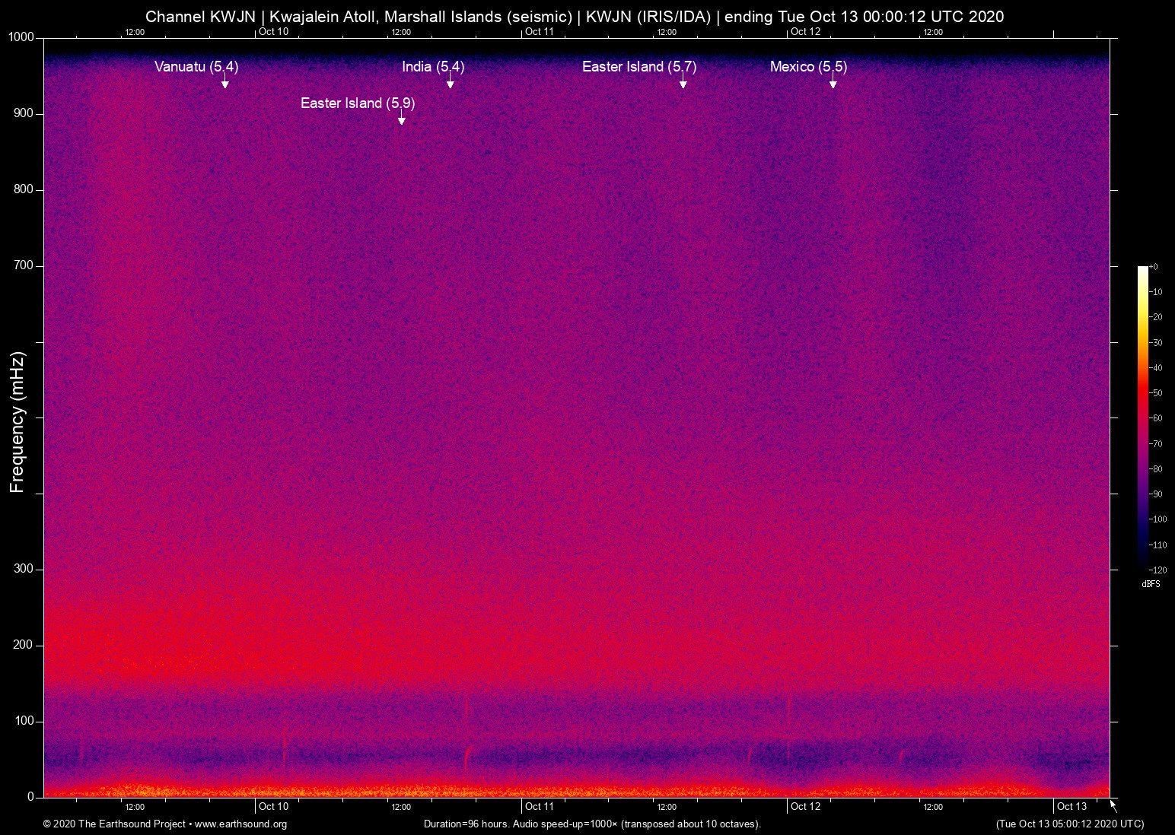Screen dimensions: 1175x835
Task: Click the Oct 11 label on bottom axis
Action: tap(540, 806)
